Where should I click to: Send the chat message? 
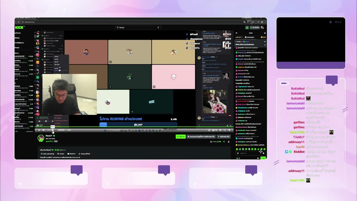click(x=263, y=158)
